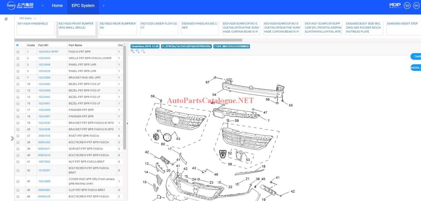Zoom out of the parts diagram
421x201 pixels.
click(138, 51)
